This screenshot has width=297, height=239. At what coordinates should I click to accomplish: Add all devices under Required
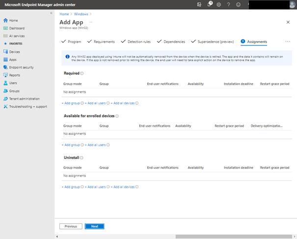pyautogui.click(x=123, y=103)
